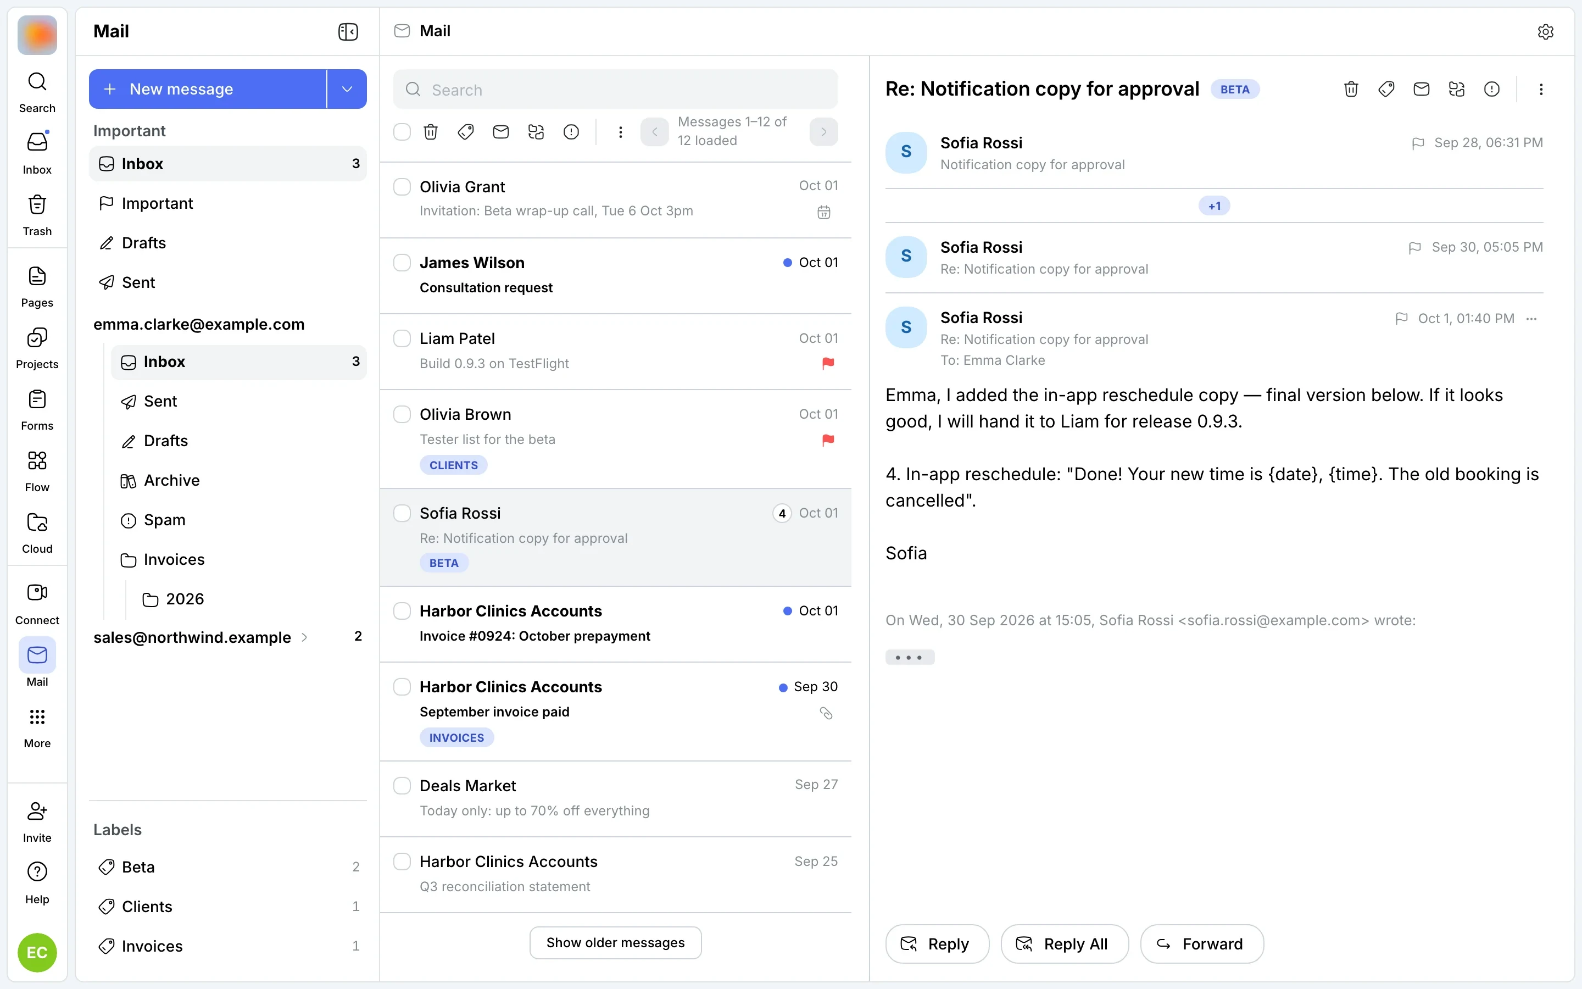Viewport: 1582px width, 989px height.
Task: Open the Cloud module
Action: click(x=37, y=533)
